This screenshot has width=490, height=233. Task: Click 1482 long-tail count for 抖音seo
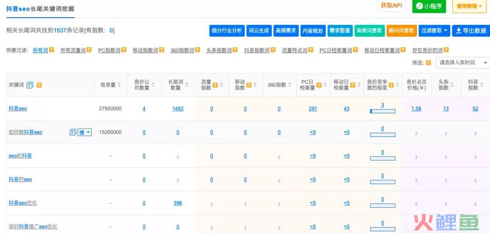(178, 109)
